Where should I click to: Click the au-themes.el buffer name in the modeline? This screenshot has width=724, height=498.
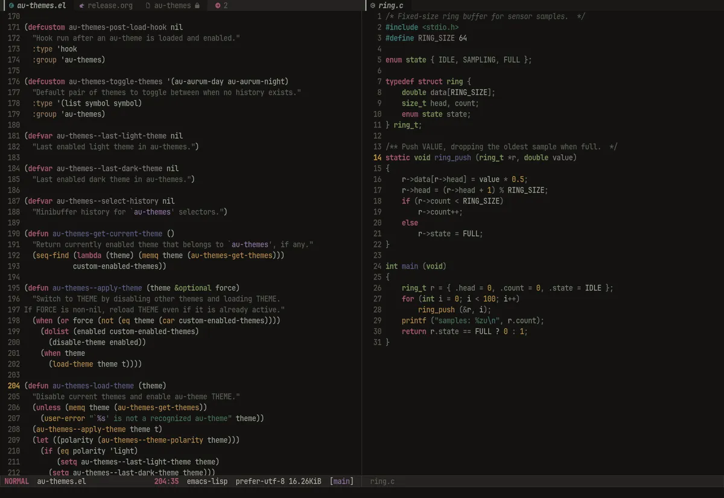pos(62,481)
